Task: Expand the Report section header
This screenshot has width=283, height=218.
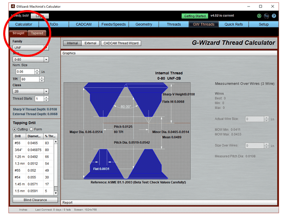Action: point(169,203)
